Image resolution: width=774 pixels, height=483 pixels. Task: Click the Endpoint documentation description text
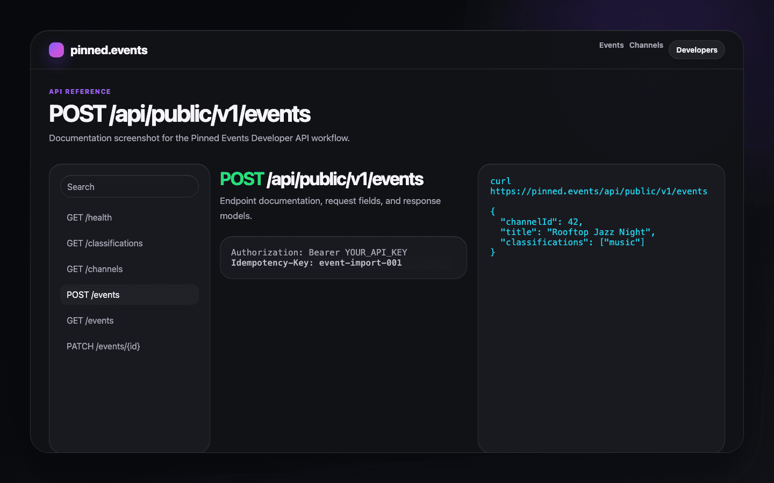331,208
